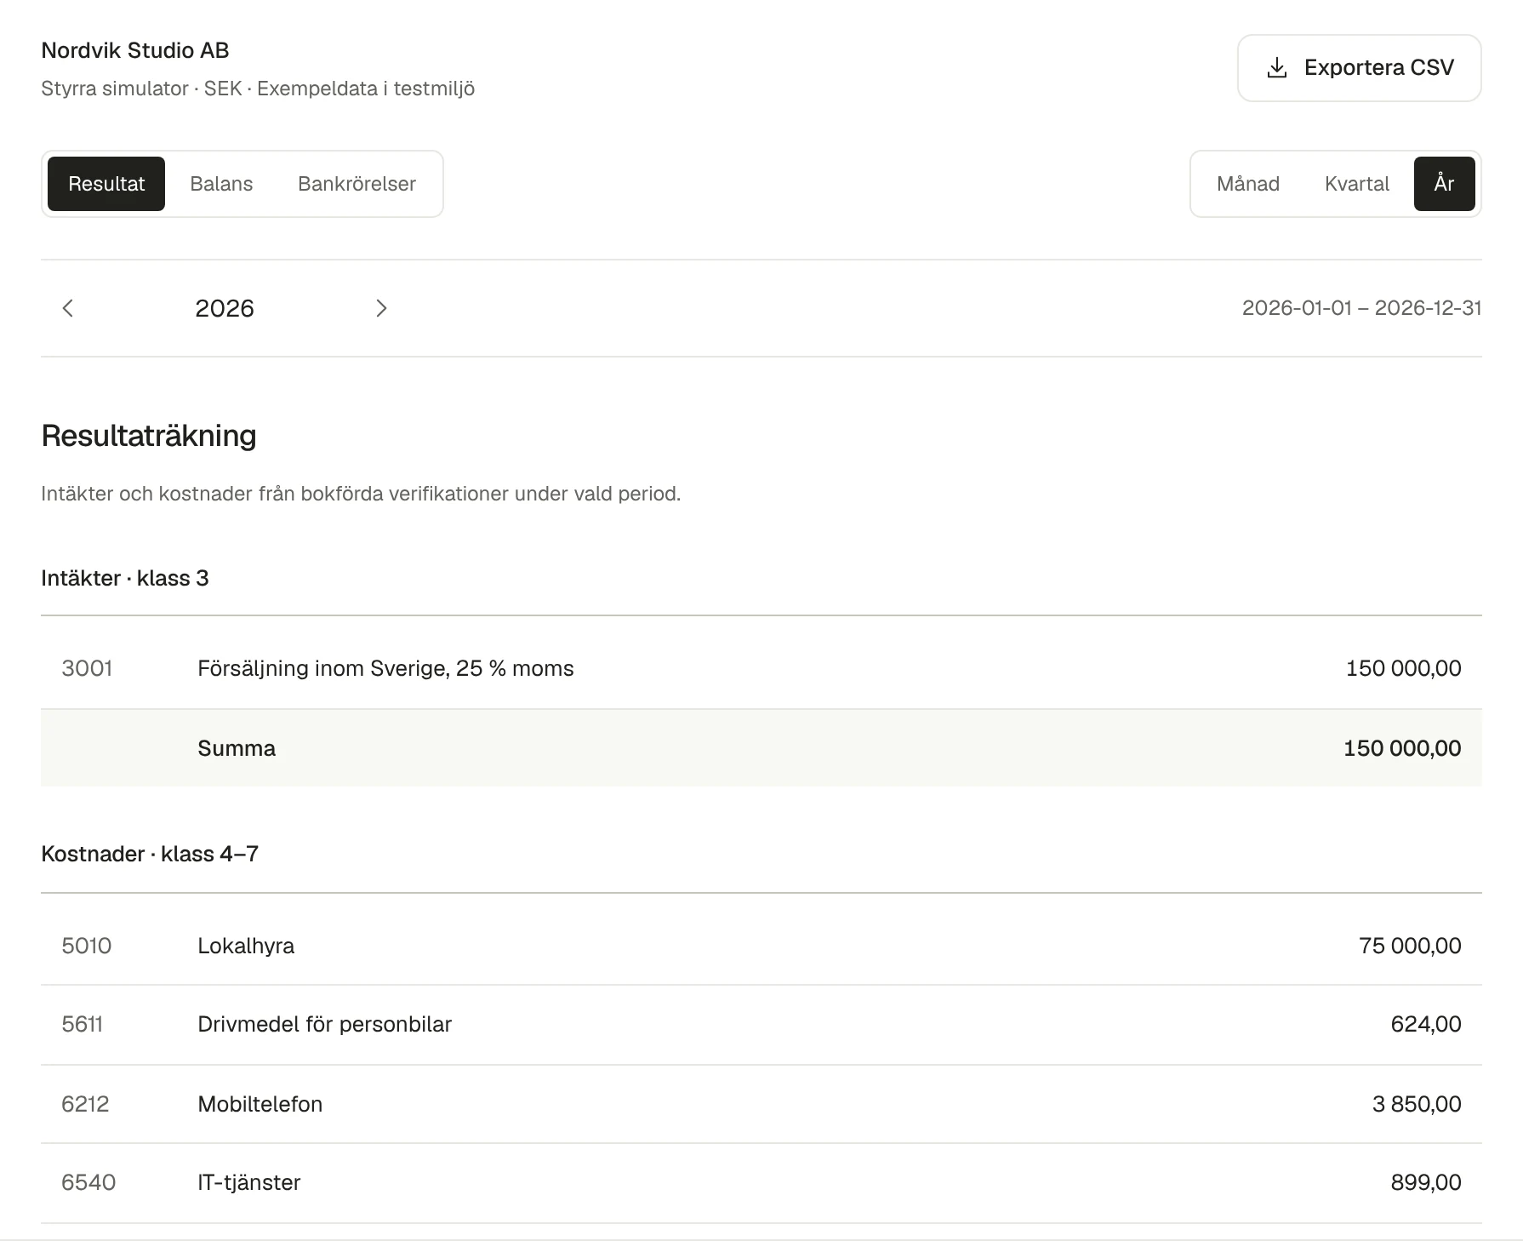
Task: Select account number 6212
Action: [x=85, y=1104]
